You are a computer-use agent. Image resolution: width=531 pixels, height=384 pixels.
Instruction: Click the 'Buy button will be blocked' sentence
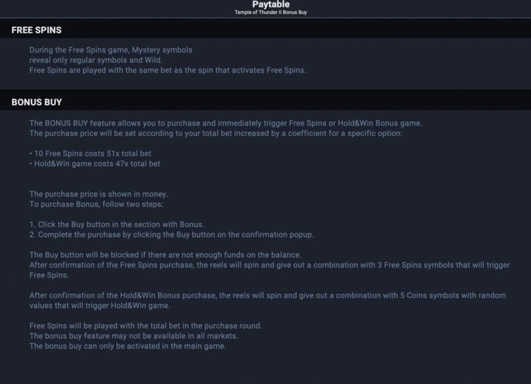165,255
